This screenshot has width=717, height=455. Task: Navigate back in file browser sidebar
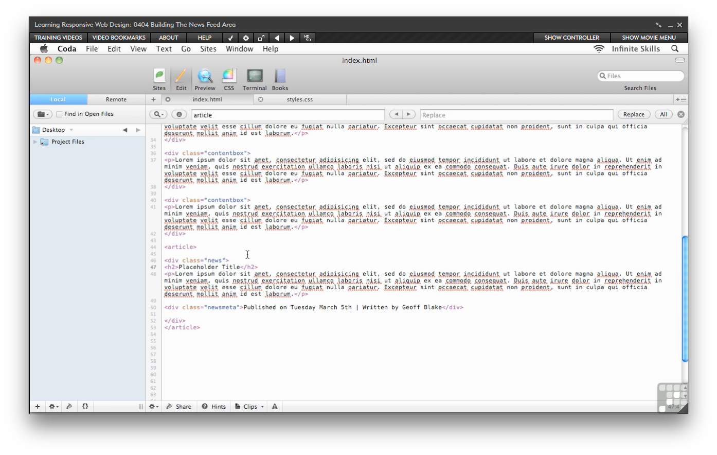[x=125, y=130]
